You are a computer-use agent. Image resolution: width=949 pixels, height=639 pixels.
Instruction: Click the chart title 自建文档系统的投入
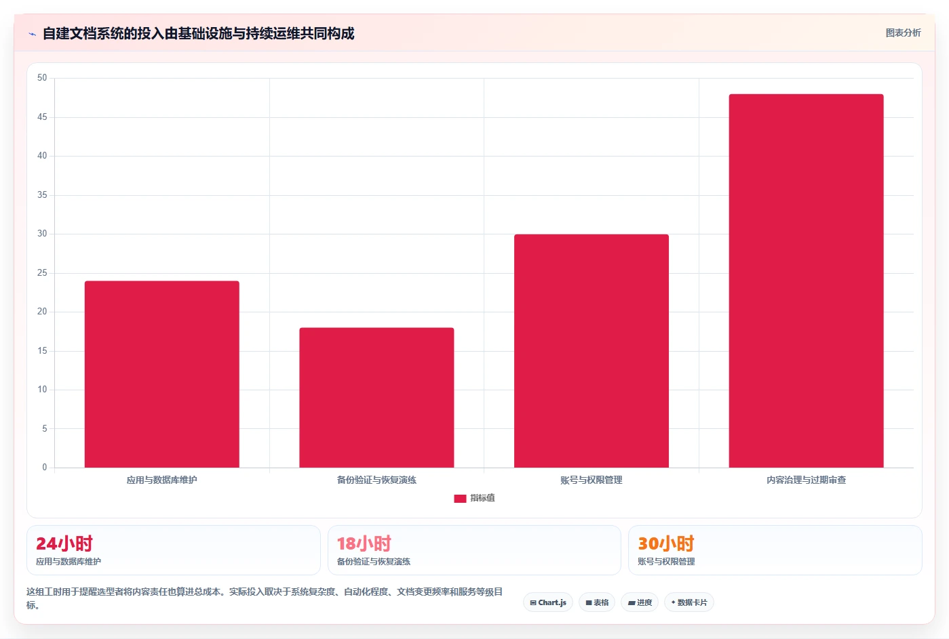pos(198,33)
